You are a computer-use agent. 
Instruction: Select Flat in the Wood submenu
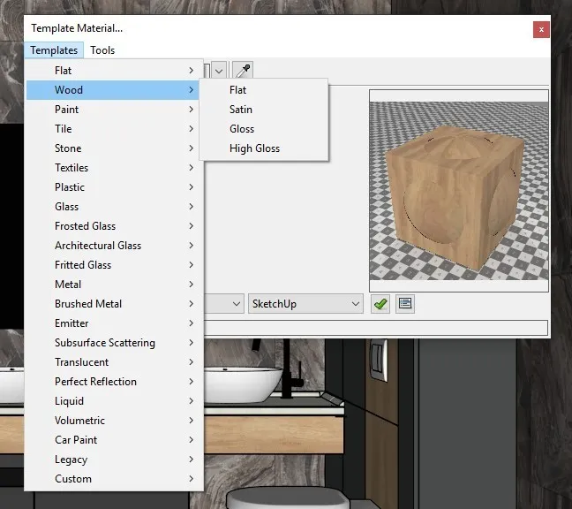pyautogui.click(x=237, y=90)
